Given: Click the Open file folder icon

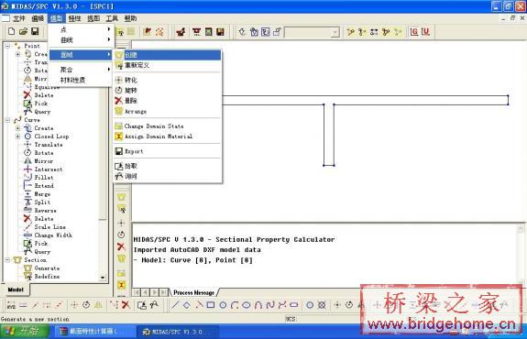Looking at the screenshot, I should (x=23, y=31).
